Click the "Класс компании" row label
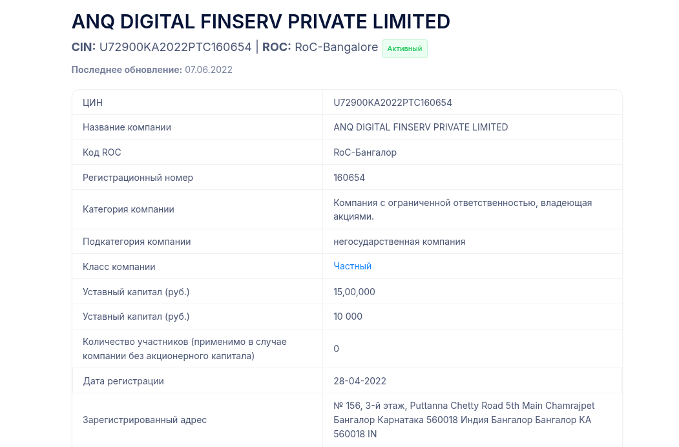679x447 pixels. [119, 267]
